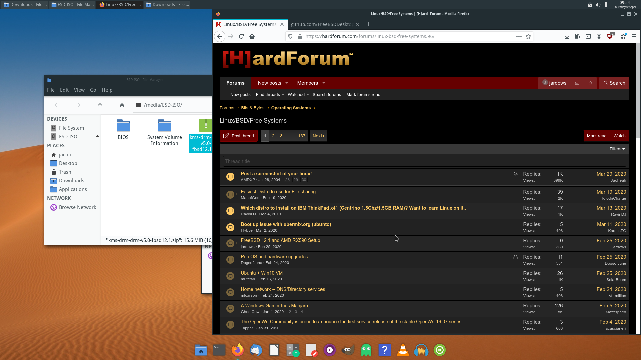Bookmark this page with star icon
The width and height of the screenshot is (641, 360).
(528, 36)
